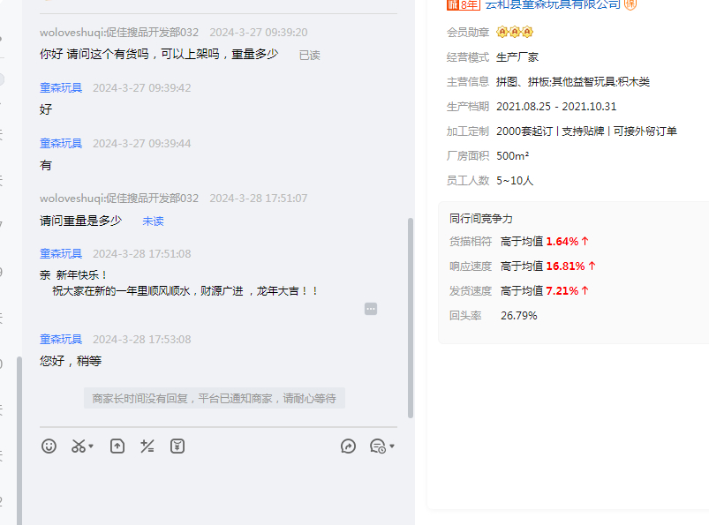Click the shield badge beside company name

coord(630,4)
